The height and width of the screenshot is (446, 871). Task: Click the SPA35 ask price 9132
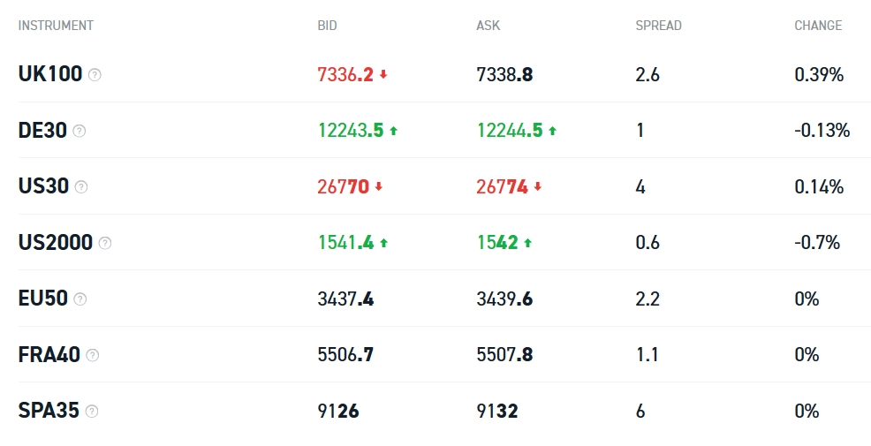tap(497, 412)
